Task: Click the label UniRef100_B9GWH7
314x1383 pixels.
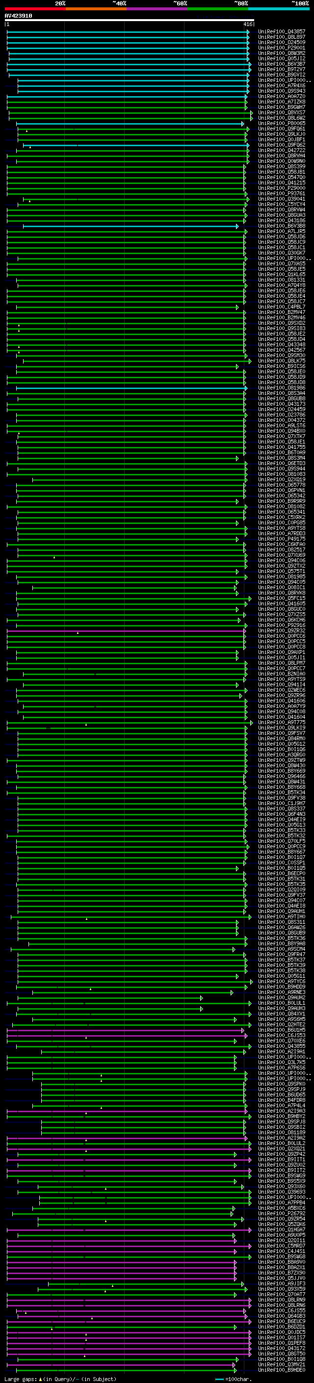Action: (281, 107)
